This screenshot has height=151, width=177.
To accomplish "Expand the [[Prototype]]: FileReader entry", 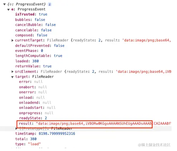I will 16,129.
